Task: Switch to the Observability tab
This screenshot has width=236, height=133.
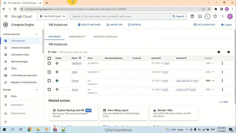Action: point(77,37)
